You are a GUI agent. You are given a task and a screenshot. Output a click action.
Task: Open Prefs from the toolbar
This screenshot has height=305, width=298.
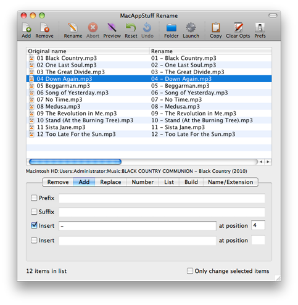coord(260,28)
